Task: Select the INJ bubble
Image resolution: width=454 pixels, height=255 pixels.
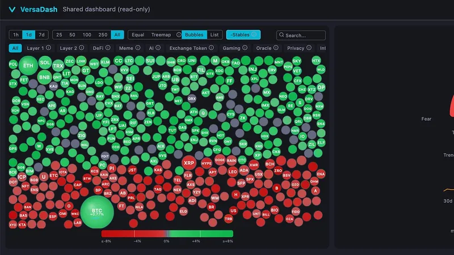Action: 253,69
